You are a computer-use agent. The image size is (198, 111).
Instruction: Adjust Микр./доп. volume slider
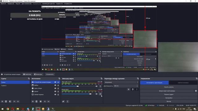click(90, 94)
